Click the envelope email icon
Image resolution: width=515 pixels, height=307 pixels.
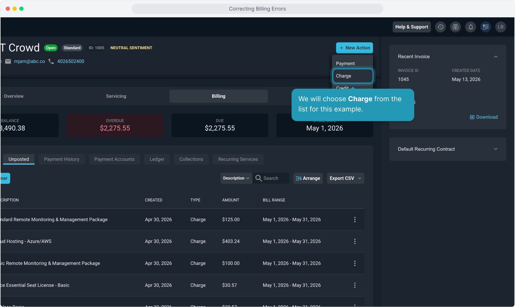point(8,61)
